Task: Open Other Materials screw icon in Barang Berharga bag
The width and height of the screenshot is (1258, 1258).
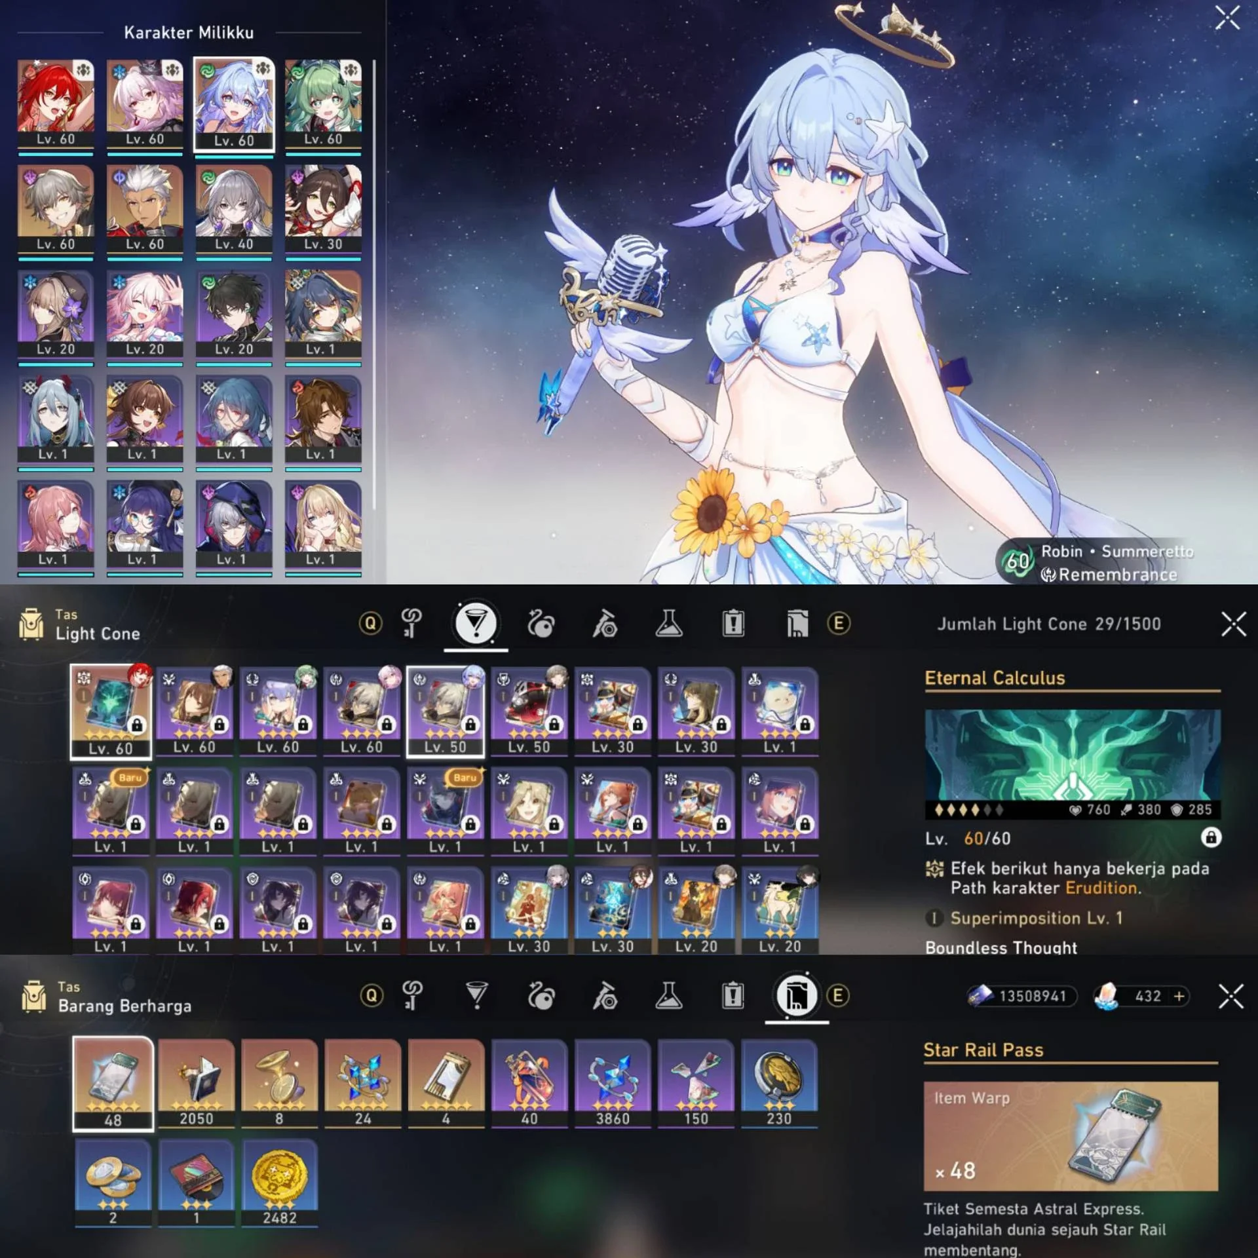Action: click(605, 996)
